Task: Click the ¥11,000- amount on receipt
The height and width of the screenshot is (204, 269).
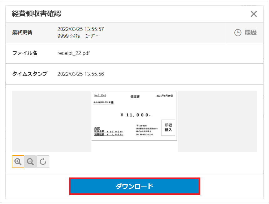Action: (x=136, y=115)
